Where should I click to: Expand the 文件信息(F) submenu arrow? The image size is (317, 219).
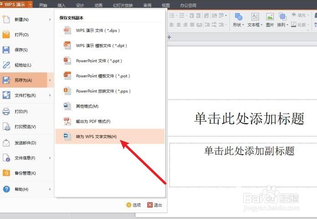tap(50, 158)
